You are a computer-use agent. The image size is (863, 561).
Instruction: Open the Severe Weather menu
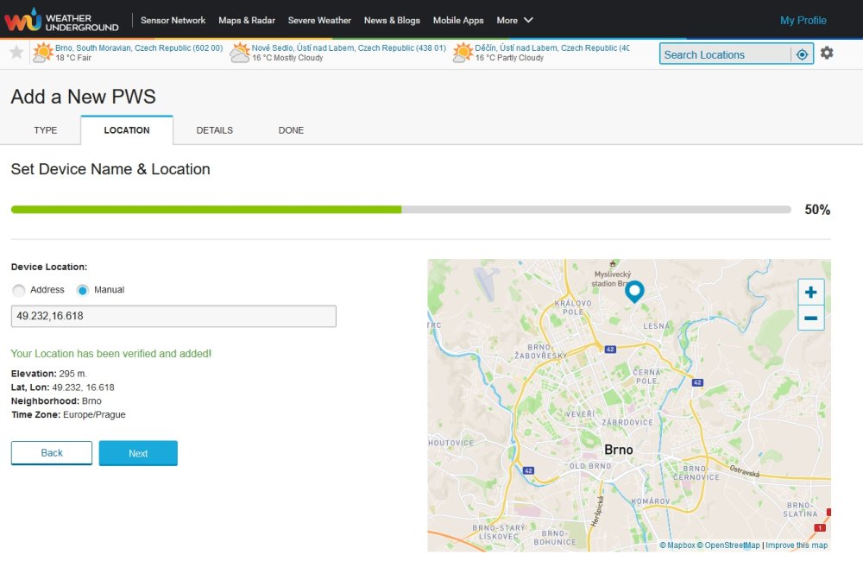point(319,20)
